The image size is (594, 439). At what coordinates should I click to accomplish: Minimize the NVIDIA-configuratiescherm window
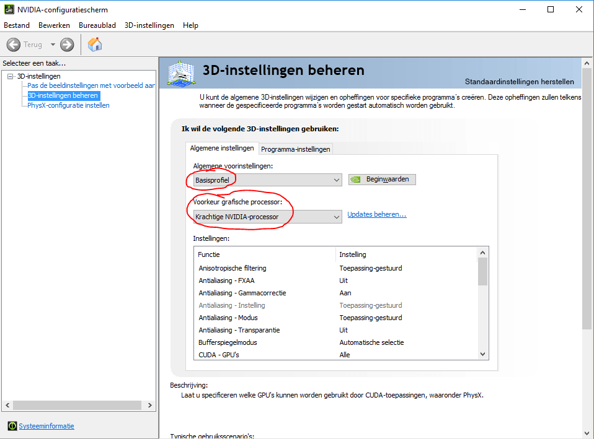(x=523, y=9)
